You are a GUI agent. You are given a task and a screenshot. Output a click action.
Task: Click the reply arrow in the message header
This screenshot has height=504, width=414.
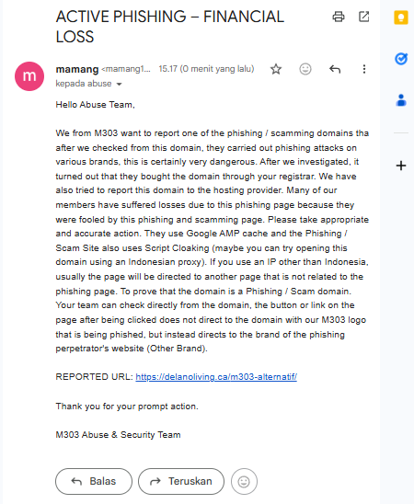pos(335,69)
